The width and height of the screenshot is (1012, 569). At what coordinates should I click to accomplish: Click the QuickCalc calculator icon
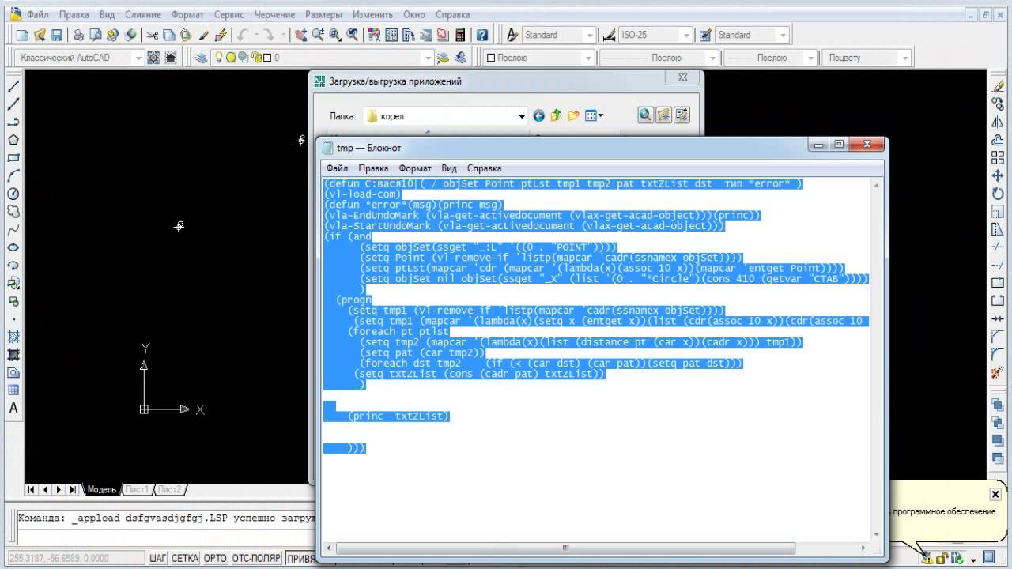pos(460,35)
